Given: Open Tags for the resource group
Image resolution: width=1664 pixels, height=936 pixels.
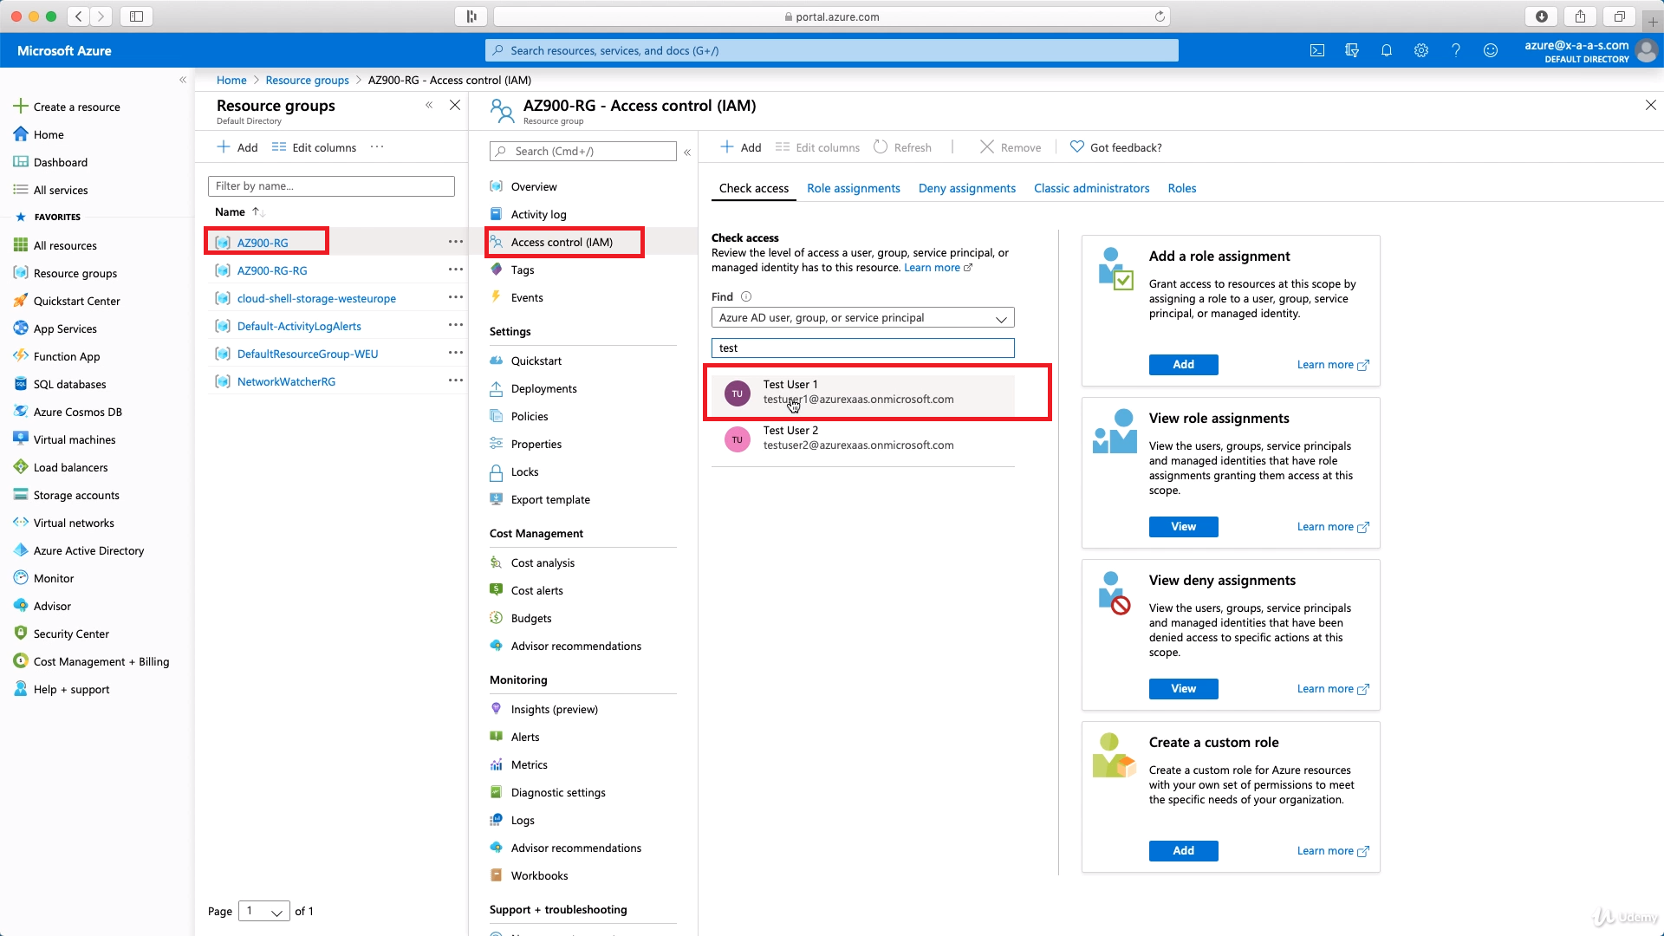Looking at the screenshot, I should point(522,270).
